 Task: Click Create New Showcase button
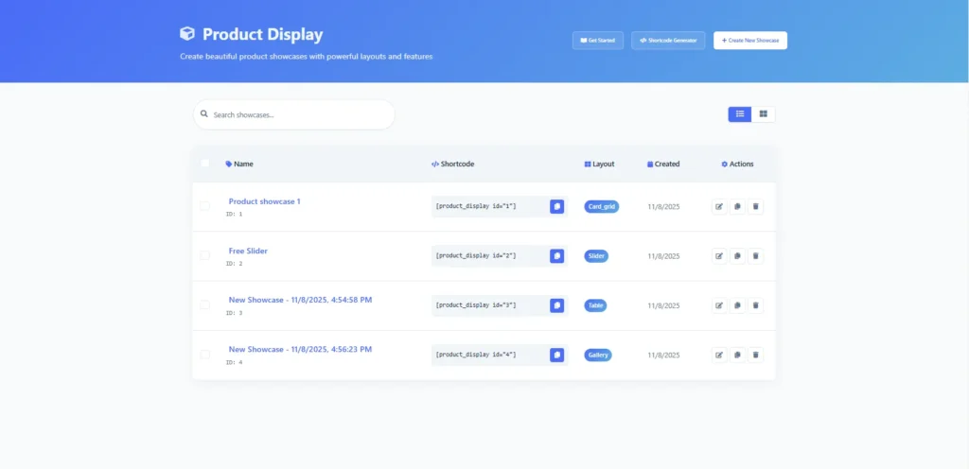pyautogui.click(x=750, y=40)
